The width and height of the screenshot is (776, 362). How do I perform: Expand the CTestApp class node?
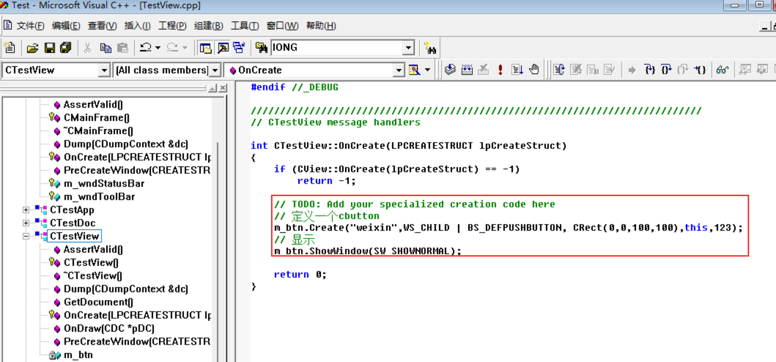tap(26, 210)
